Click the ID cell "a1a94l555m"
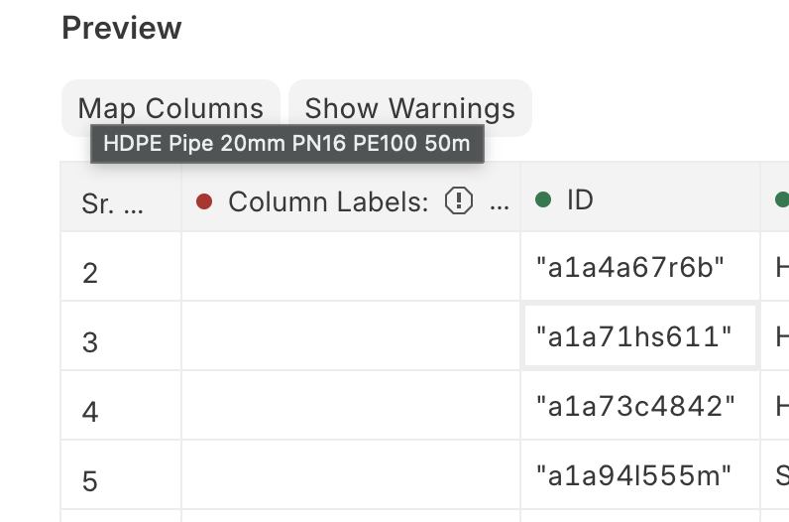 [x=634, y=475]
